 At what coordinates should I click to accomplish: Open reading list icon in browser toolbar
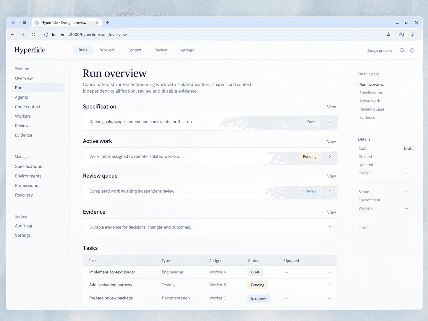(x=401, y=35)
